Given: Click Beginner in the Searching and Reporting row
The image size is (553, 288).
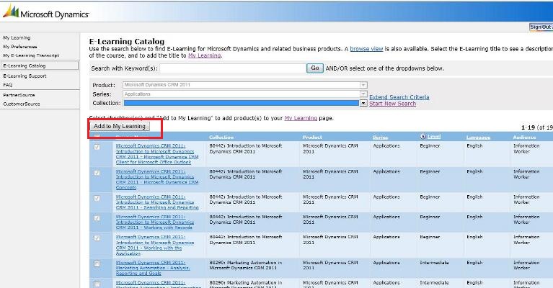Looking at the screenshot, I should (x=430, y=197).
